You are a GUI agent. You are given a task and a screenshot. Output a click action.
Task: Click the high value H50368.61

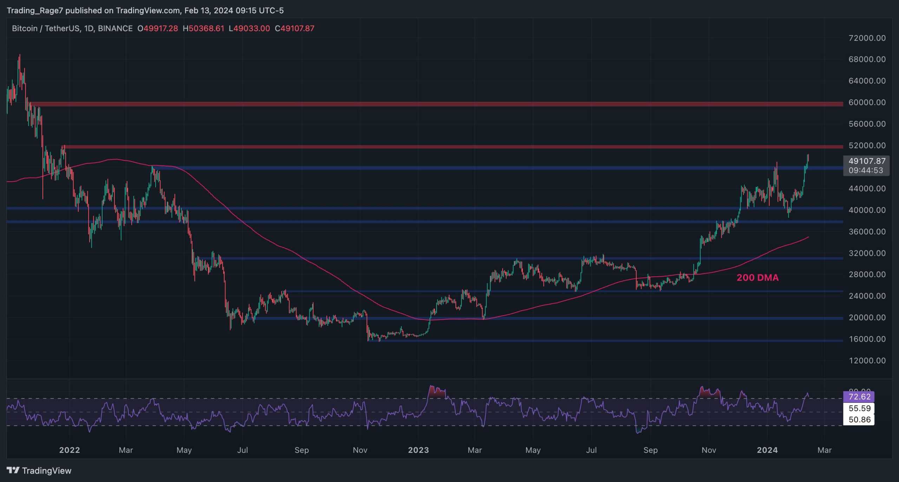(x=203, y=28)
